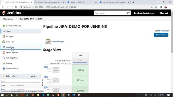Viewport: 173px width, 97px height.
Task: Click the Jenkins logo mascot icon
Action: [4, 13]
